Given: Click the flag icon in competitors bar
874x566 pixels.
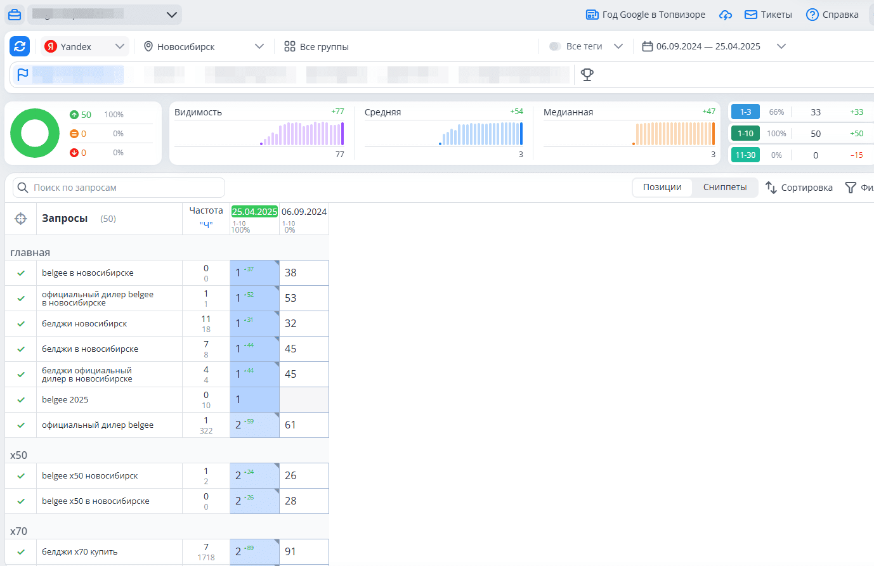Looking at the screenshot, I should (x=23, y=75).
